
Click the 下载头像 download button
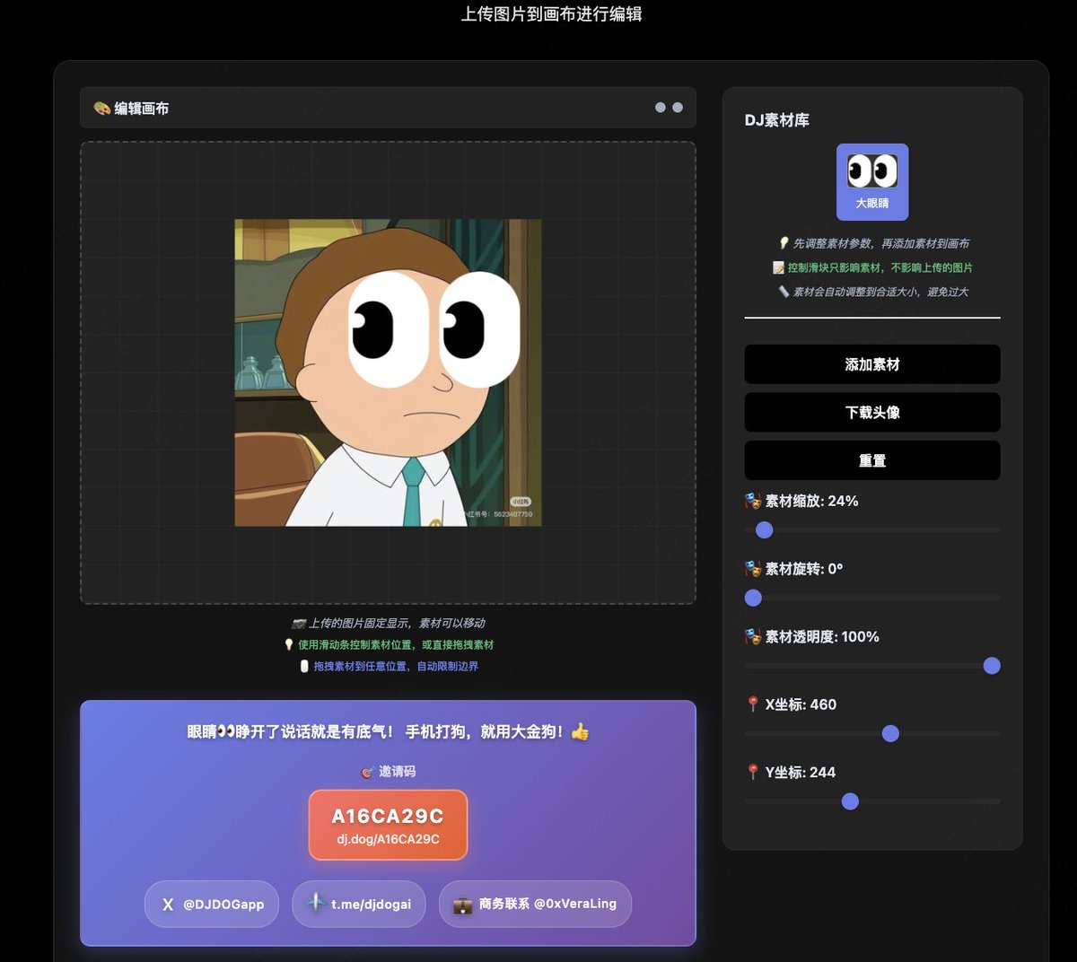coord(872,412)
